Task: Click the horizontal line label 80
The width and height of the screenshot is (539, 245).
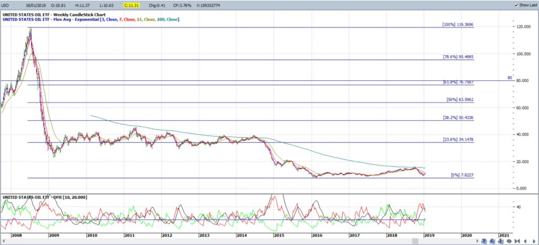Action: point(510,78)
